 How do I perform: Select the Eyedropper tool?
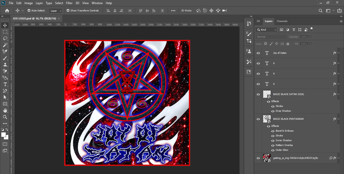(5, 51)
